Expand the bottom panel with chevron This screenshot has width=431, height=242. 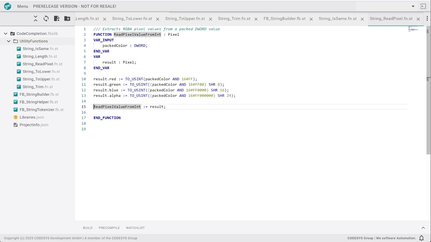[423, 228]
